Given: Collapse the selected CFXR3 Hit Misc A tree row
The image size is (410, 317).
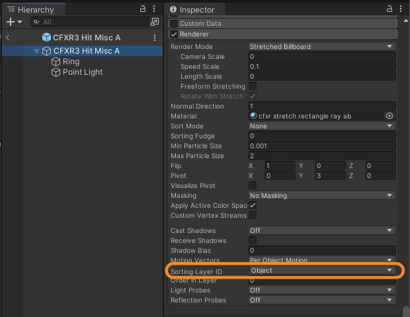Looking at the screenshot, I should (36, 51).
